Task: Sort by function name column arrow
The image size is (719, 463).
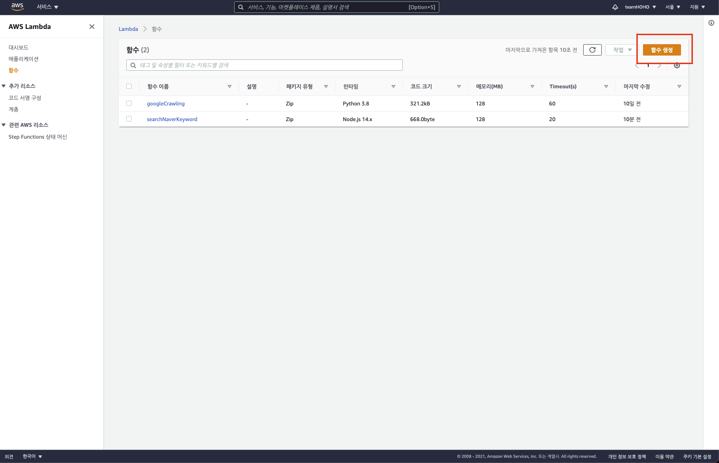Action: 229,86
